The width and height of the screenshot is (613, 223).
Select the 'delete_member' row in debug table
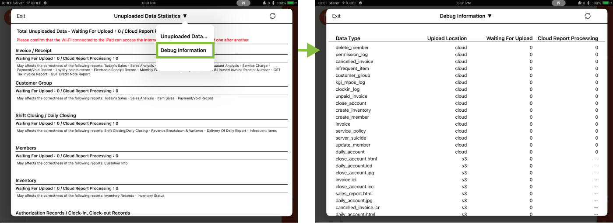(352, 48)
